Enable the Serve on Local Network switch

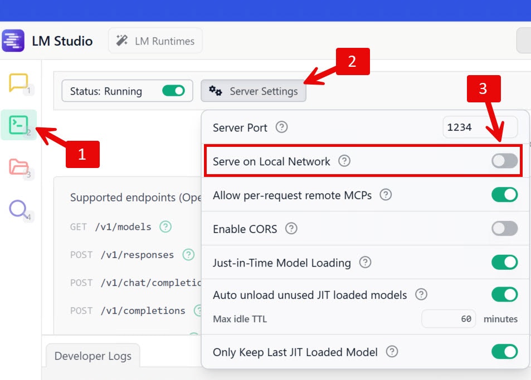pos(504,161)
